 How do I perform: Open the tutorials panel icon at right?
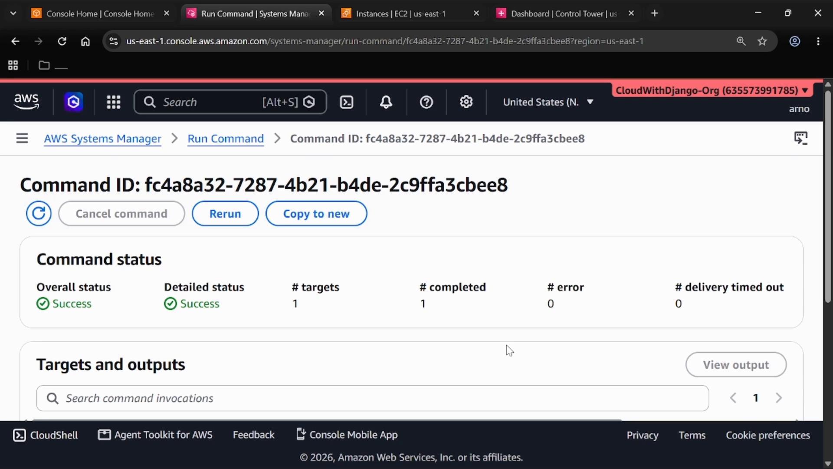(801, 138)
